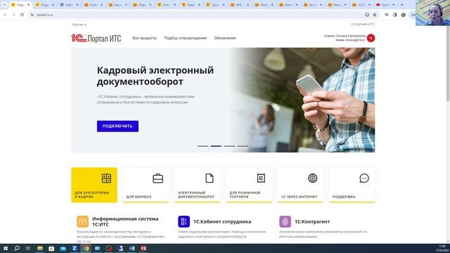Screen dimensions: 450x253
Task: Open the Mail app on taskbar
Action: coord(63,248)
